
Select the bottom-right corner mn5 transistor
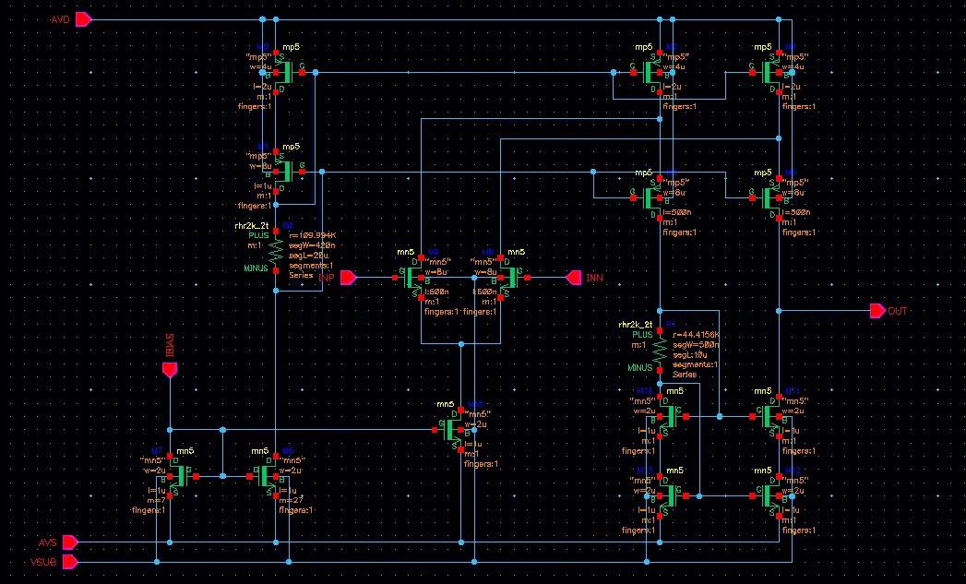[772, 495]
